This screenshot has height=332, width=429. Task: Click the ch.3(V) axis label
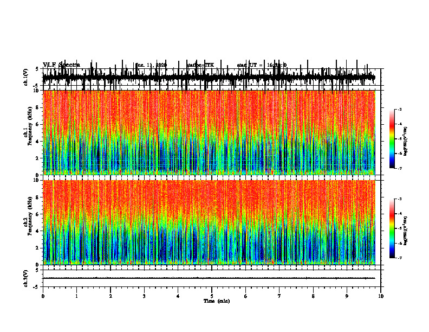(x=26, y=278)
